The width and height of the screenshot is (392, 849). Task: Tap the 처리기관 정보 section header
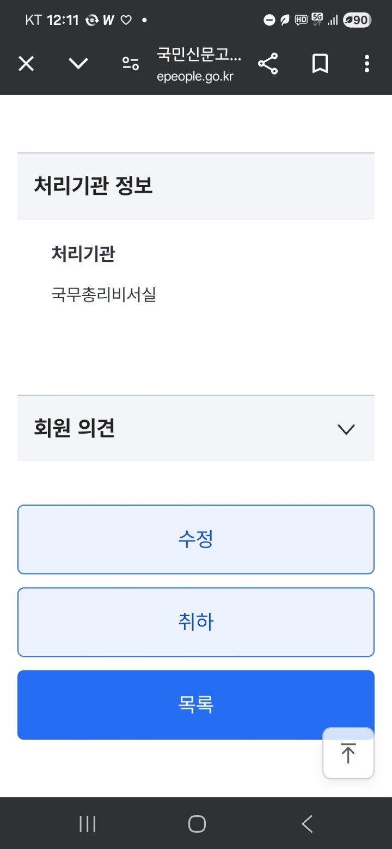94,186
